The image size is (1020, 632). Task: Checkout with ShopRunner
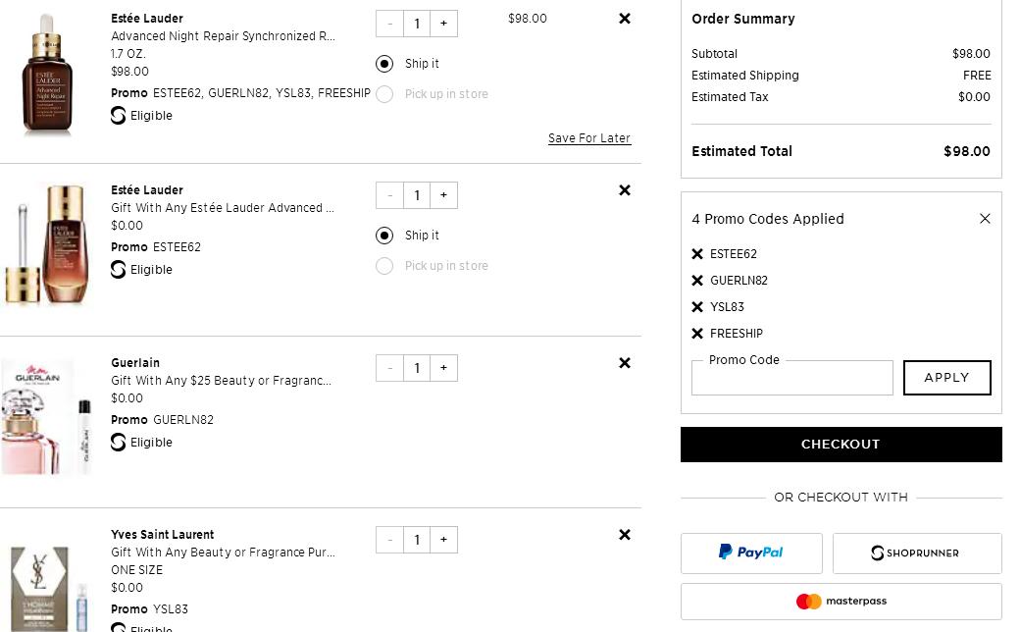coord(917,553)
